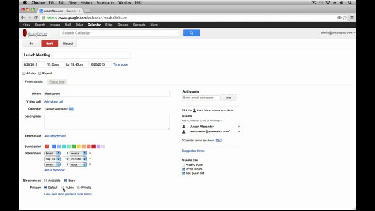The width and height of the screenshot is (375, 211).
Task: Click Add a reminder link
Action: (54, 170)
